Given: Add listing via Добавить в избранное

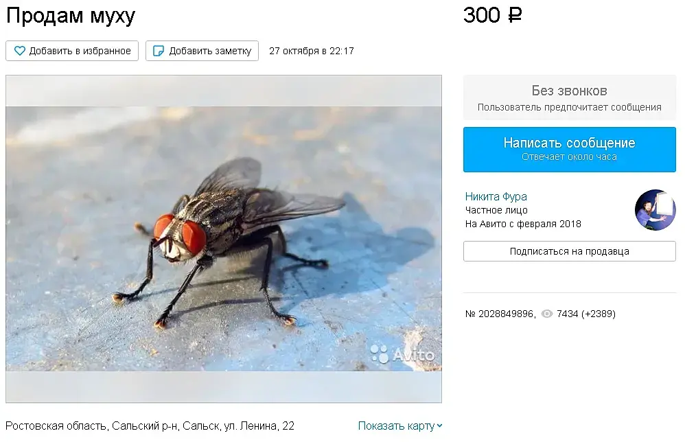Looking at the screenshot, I should (x=72, y=51).
